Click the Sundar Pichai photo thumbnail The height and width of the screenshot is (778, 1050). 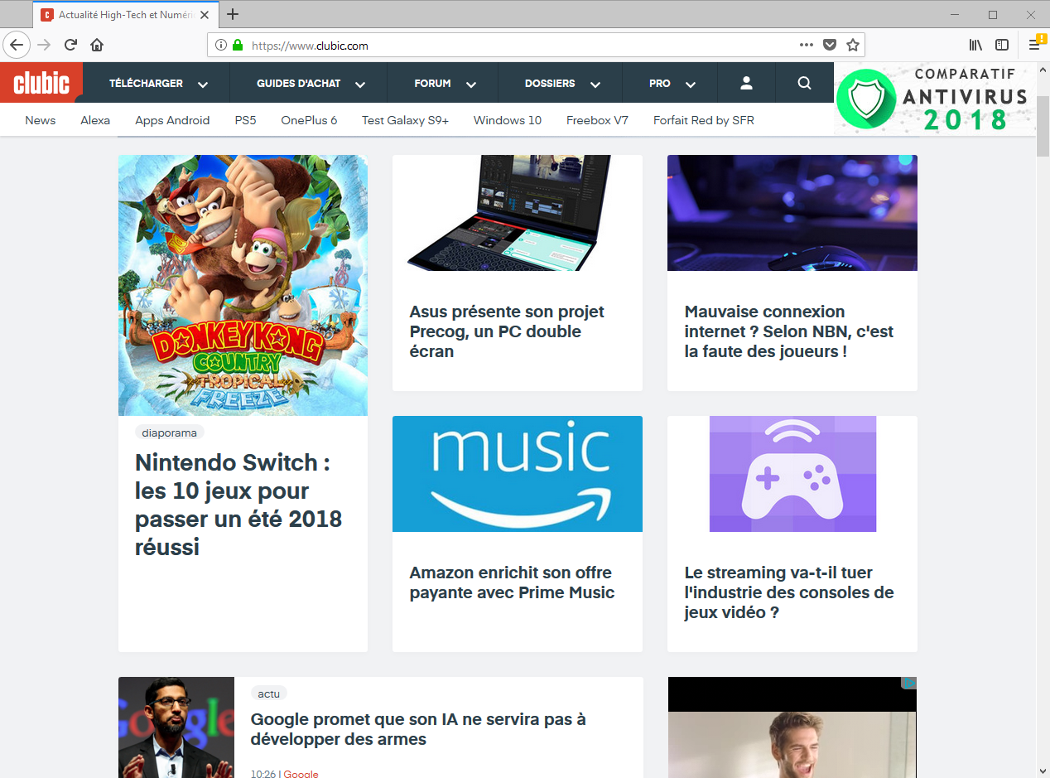(176, 727)
